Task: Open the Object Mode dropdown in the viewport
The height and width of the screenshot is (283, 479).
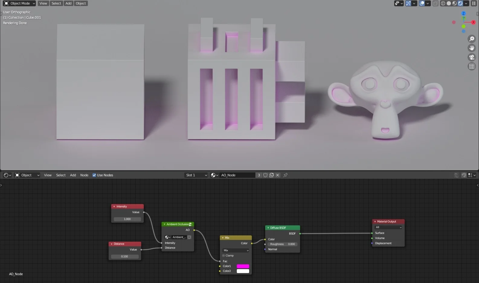Action: [x=20, y=3]
